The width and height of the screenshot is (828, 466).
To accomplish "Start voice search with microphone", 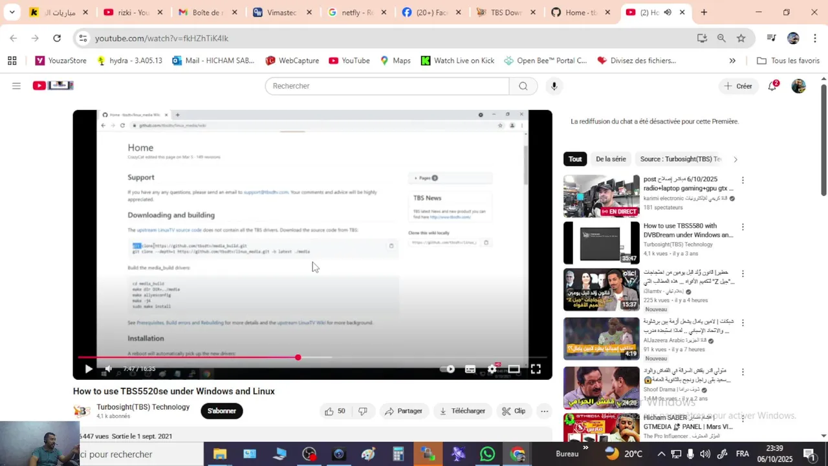I will click(554, 86).
